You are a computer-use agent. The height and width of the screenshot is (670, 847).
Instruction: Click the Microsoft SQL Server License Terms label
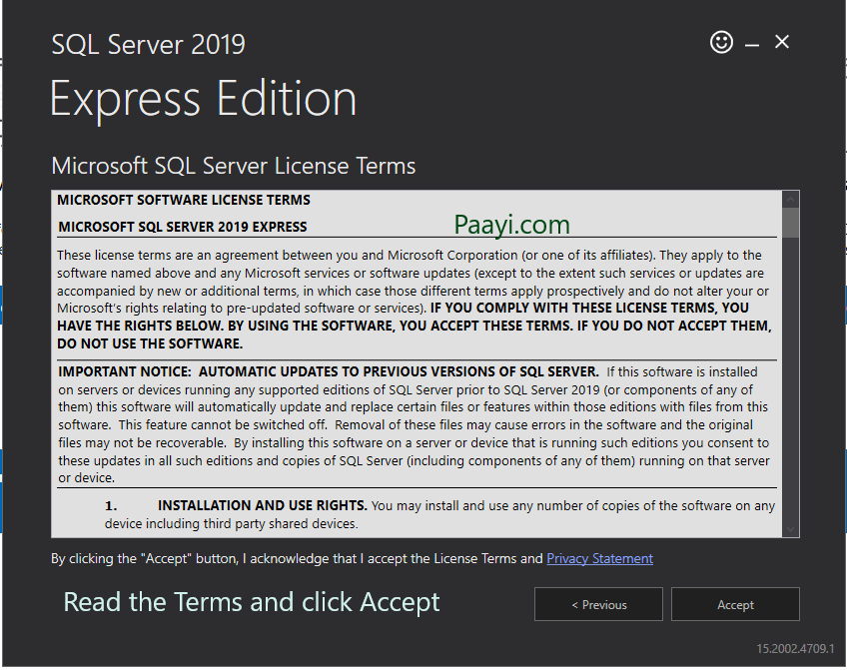coord(233,166)
